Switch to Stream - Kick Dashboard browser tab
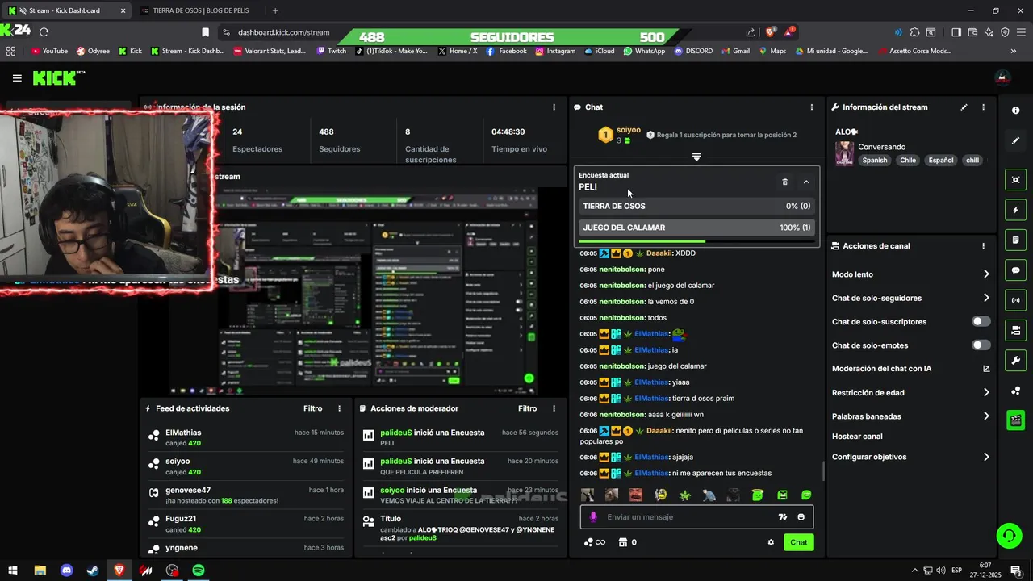 pyautogui.click(x=66, y=10)
